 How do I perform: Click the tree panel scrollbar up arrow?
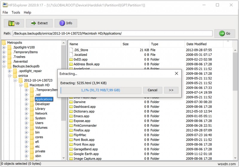click(x=64, y=43)
